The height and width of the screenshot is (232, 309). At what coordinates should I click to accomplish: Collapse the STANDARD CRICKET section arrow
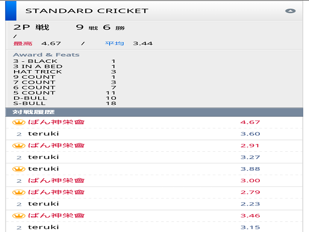pos(290,11)
